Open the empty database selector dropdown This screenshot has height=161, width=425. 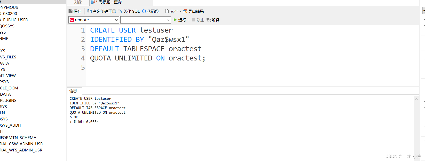[x=168, y=20]
